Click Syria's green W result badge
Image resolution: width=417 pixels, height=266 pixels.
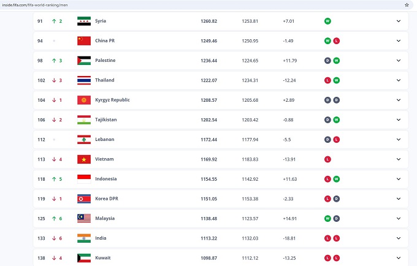[327, 21]
